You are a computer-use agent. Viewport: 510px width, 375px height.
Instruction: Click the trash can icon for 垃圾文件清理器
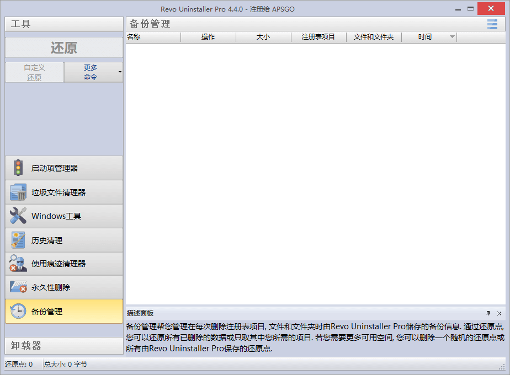pyautogui.click(x=18, y=192)
